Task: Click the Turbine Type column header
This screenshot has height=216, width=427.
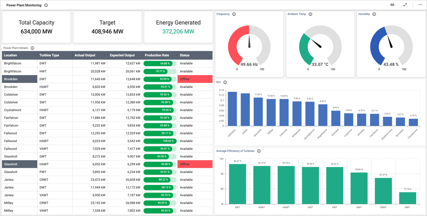Action: (55, 56)
